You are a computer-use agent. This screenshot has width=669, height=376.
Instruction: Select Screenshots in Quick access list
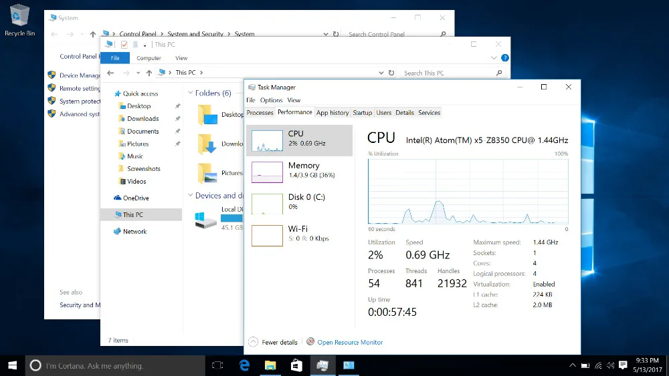point(139,168)
